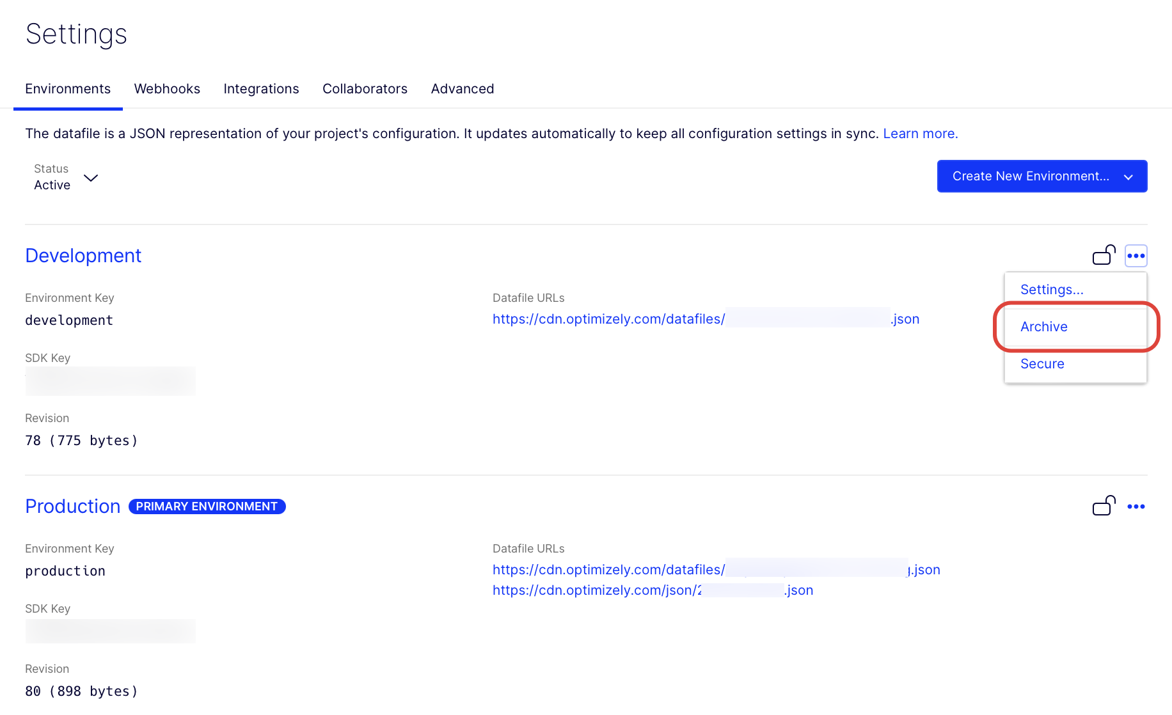Open the Development three-dot actions menu
Viewport: 1172px width, 715px height.
1136,256
